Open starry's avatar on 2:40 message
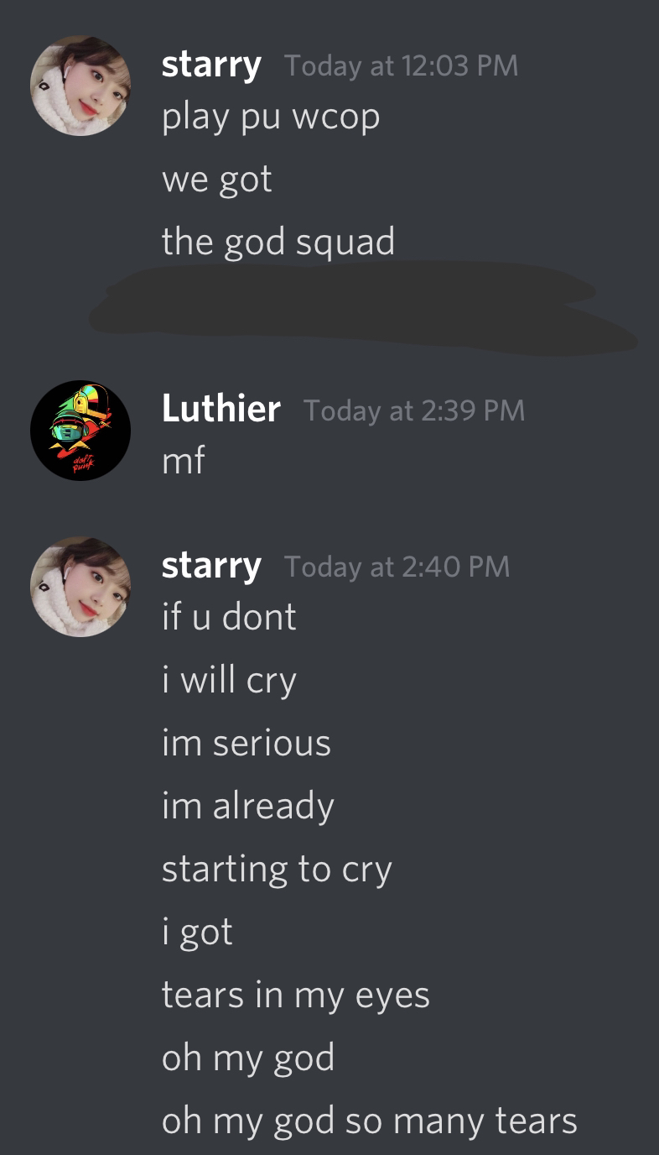 pos(80,587)
